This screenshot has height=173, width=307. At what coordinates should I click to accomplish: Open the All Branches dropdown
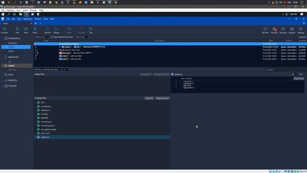tap(41, 37)
